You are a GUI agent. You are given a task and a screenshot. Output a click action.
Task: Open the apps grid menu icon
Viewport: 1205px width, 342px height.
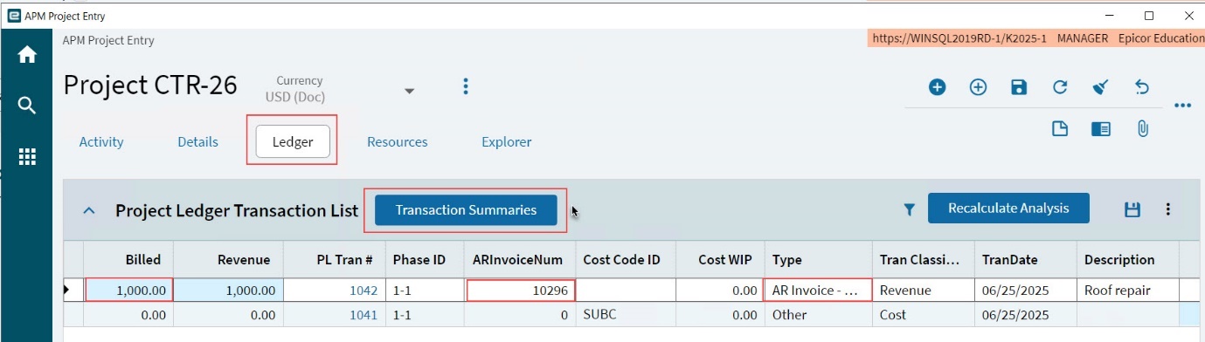[27, 156]
